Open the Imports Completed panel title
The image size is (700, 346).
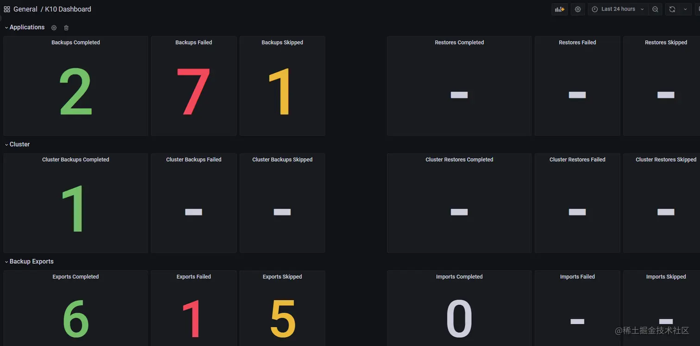[x=459, y=277]
